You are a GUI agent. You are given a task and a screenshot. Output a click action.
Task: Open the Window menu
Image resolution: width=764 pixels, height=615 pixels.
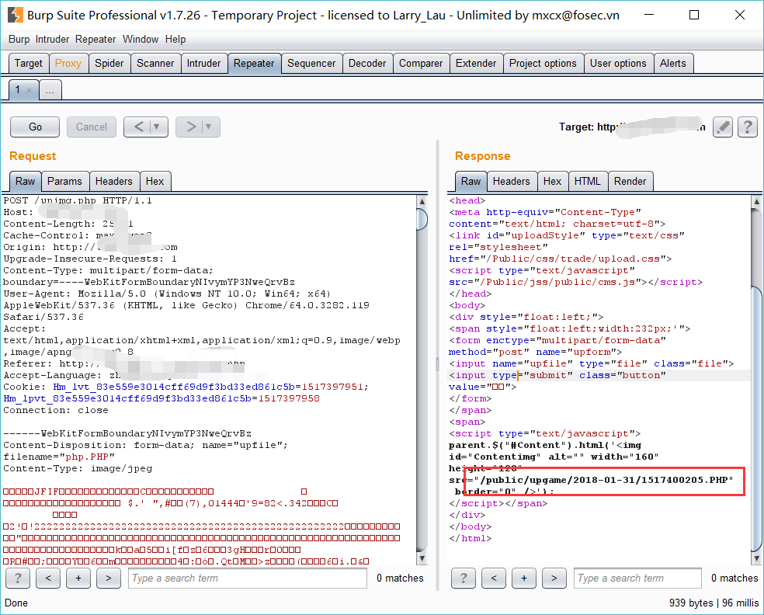141,39
